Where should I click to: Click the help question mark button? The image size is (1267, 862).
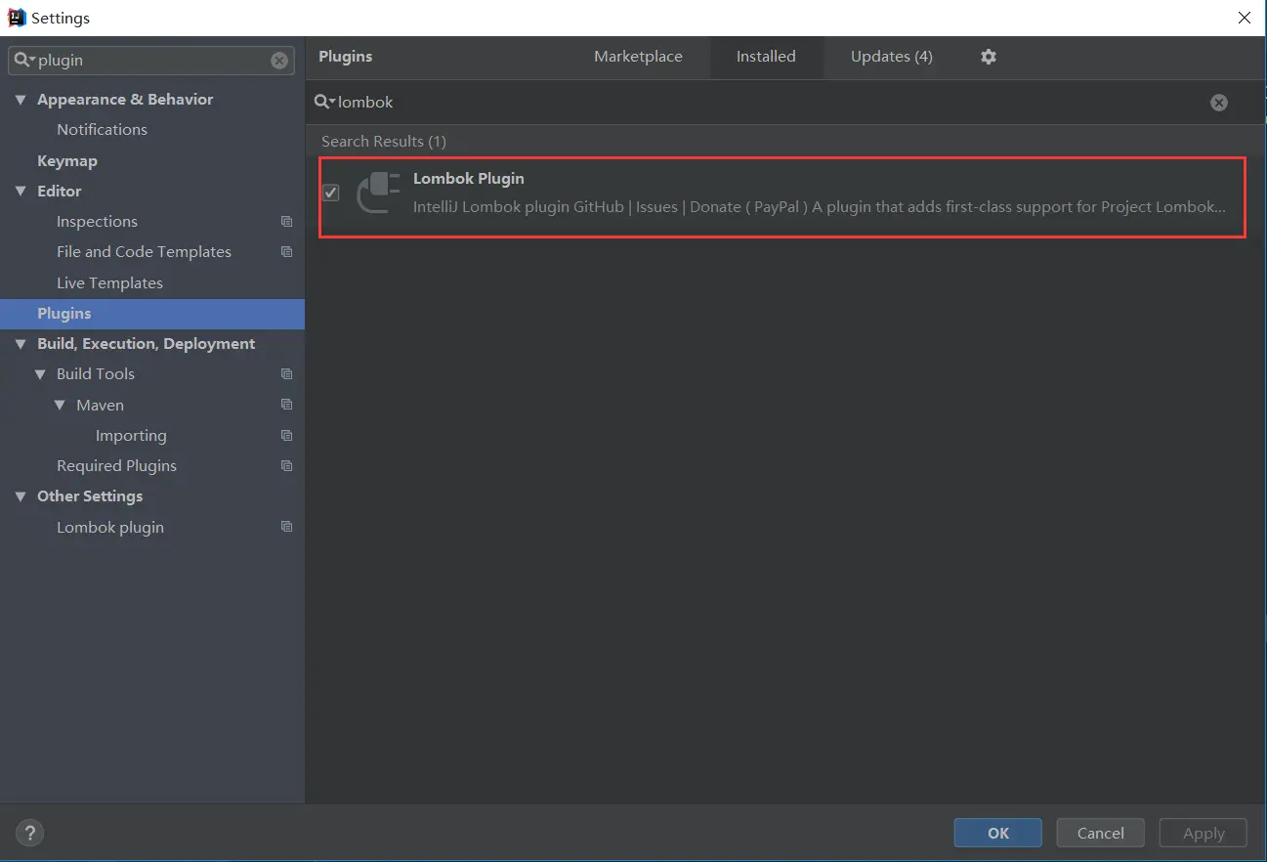point(30,834)
